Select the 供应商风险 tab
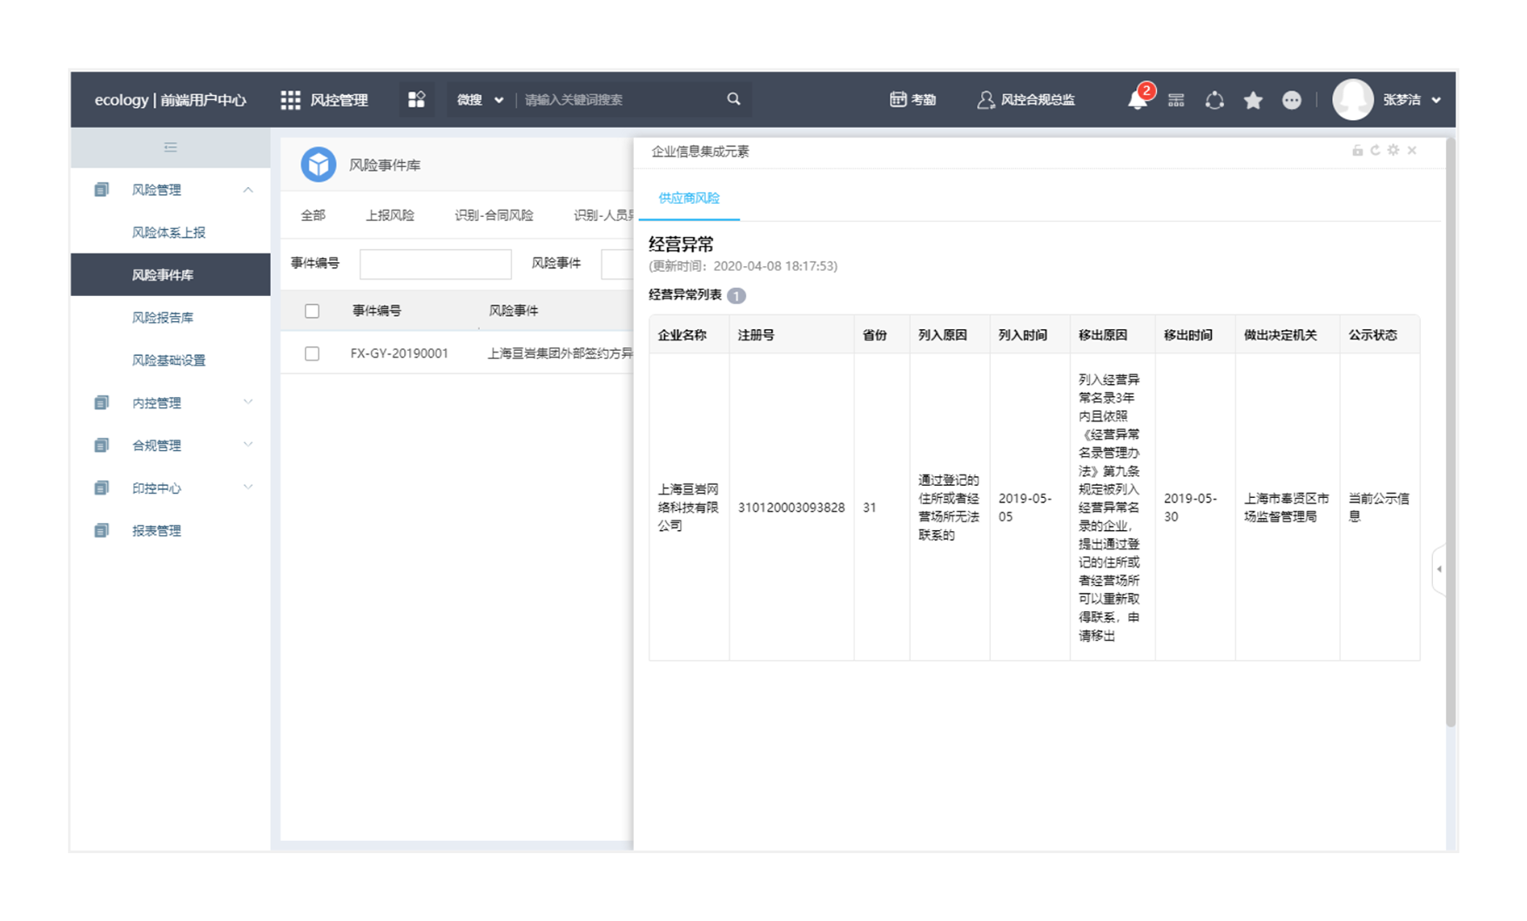The height and width of the screenshot is (921, 1527). coord(689,198)
